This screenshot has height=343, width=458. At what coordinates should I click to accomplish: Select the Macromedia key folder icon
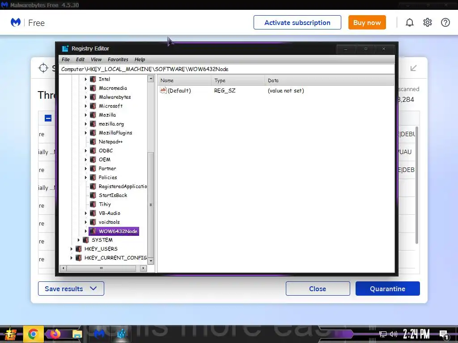click(93, 88)
